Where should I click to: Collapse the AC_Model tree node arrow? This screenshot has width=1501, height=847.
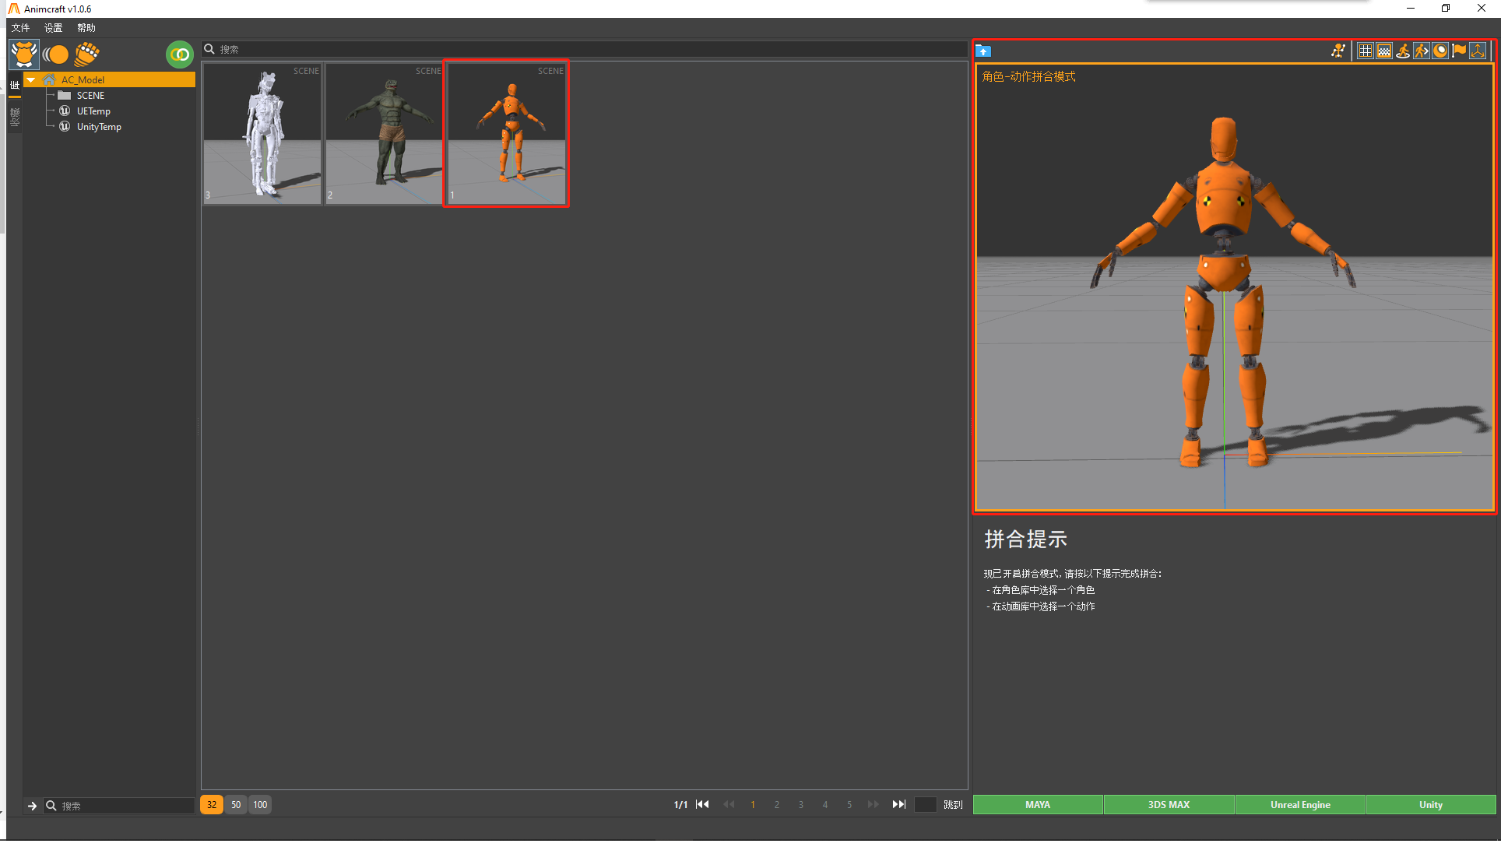click(31, 80)
